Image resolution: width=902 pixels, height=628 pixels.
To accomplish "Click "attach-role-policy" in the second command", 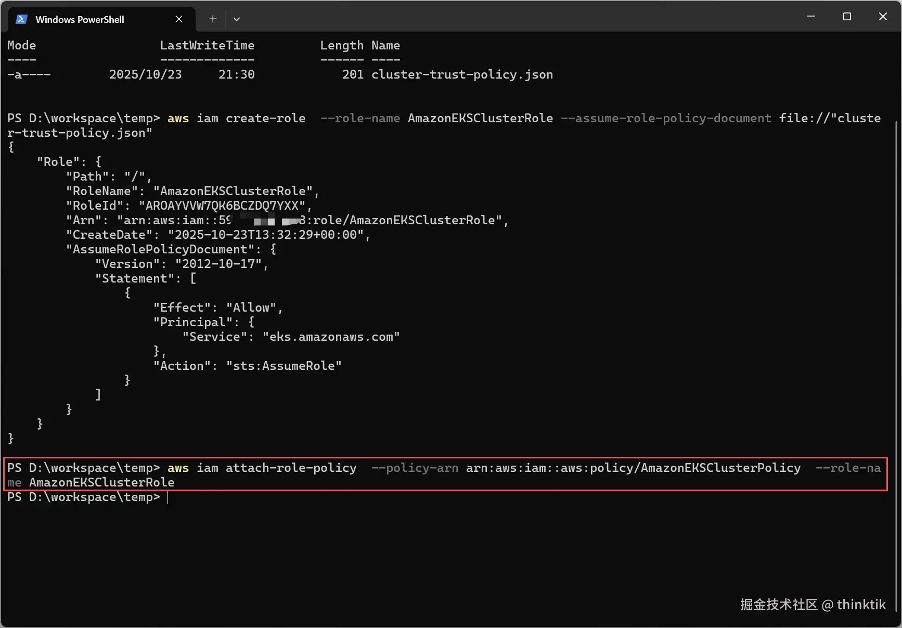I will click(291, 468).
